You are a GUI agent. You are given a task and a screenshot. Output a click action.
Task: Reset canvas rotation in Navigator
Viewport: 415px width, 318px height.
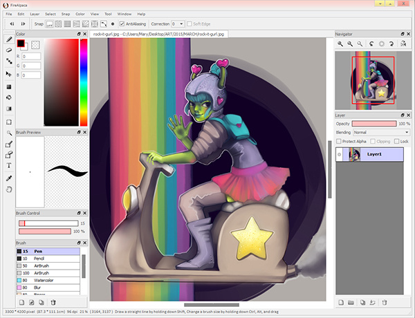[381, 44]
